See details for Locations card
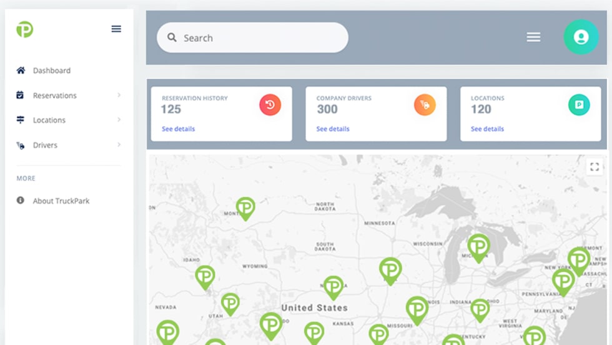Image resolution: width=612 pixels, height=345 pixels. (x=487, y=129)
